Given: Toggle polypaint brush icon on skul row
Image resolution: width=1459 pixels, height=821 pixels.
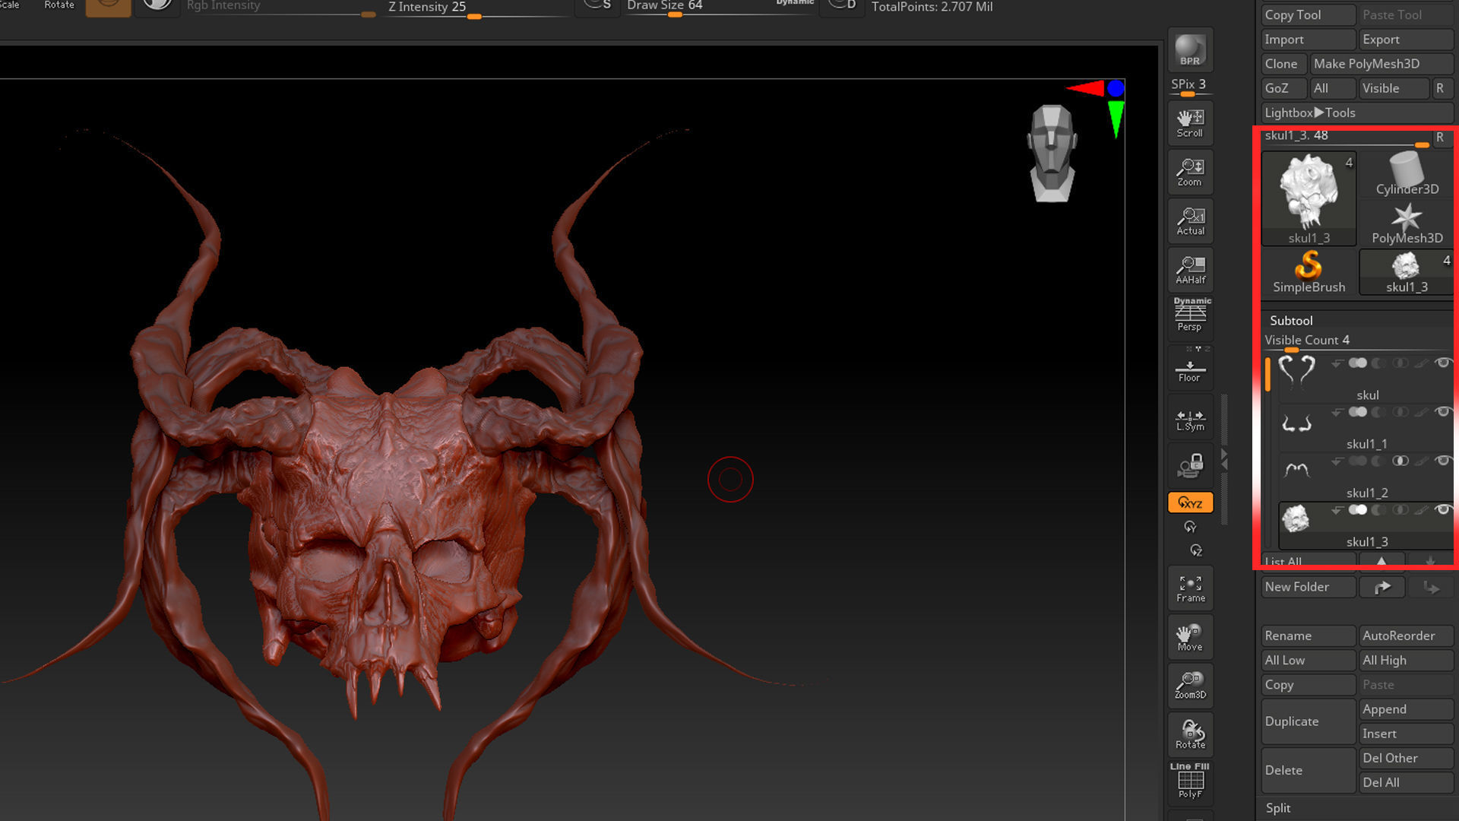Looking at the screenshot, I should coord(1422,363).
